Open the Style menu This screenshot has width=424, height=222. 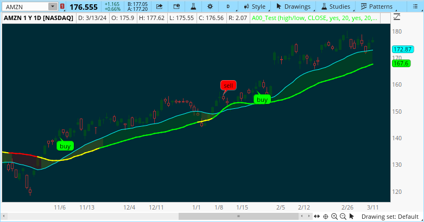(255, 6)
